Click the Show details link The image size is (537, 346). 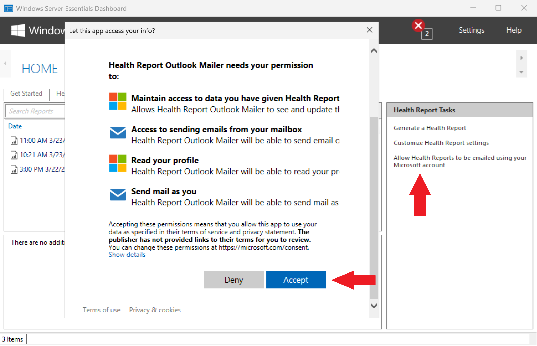[x=127, y=255]
